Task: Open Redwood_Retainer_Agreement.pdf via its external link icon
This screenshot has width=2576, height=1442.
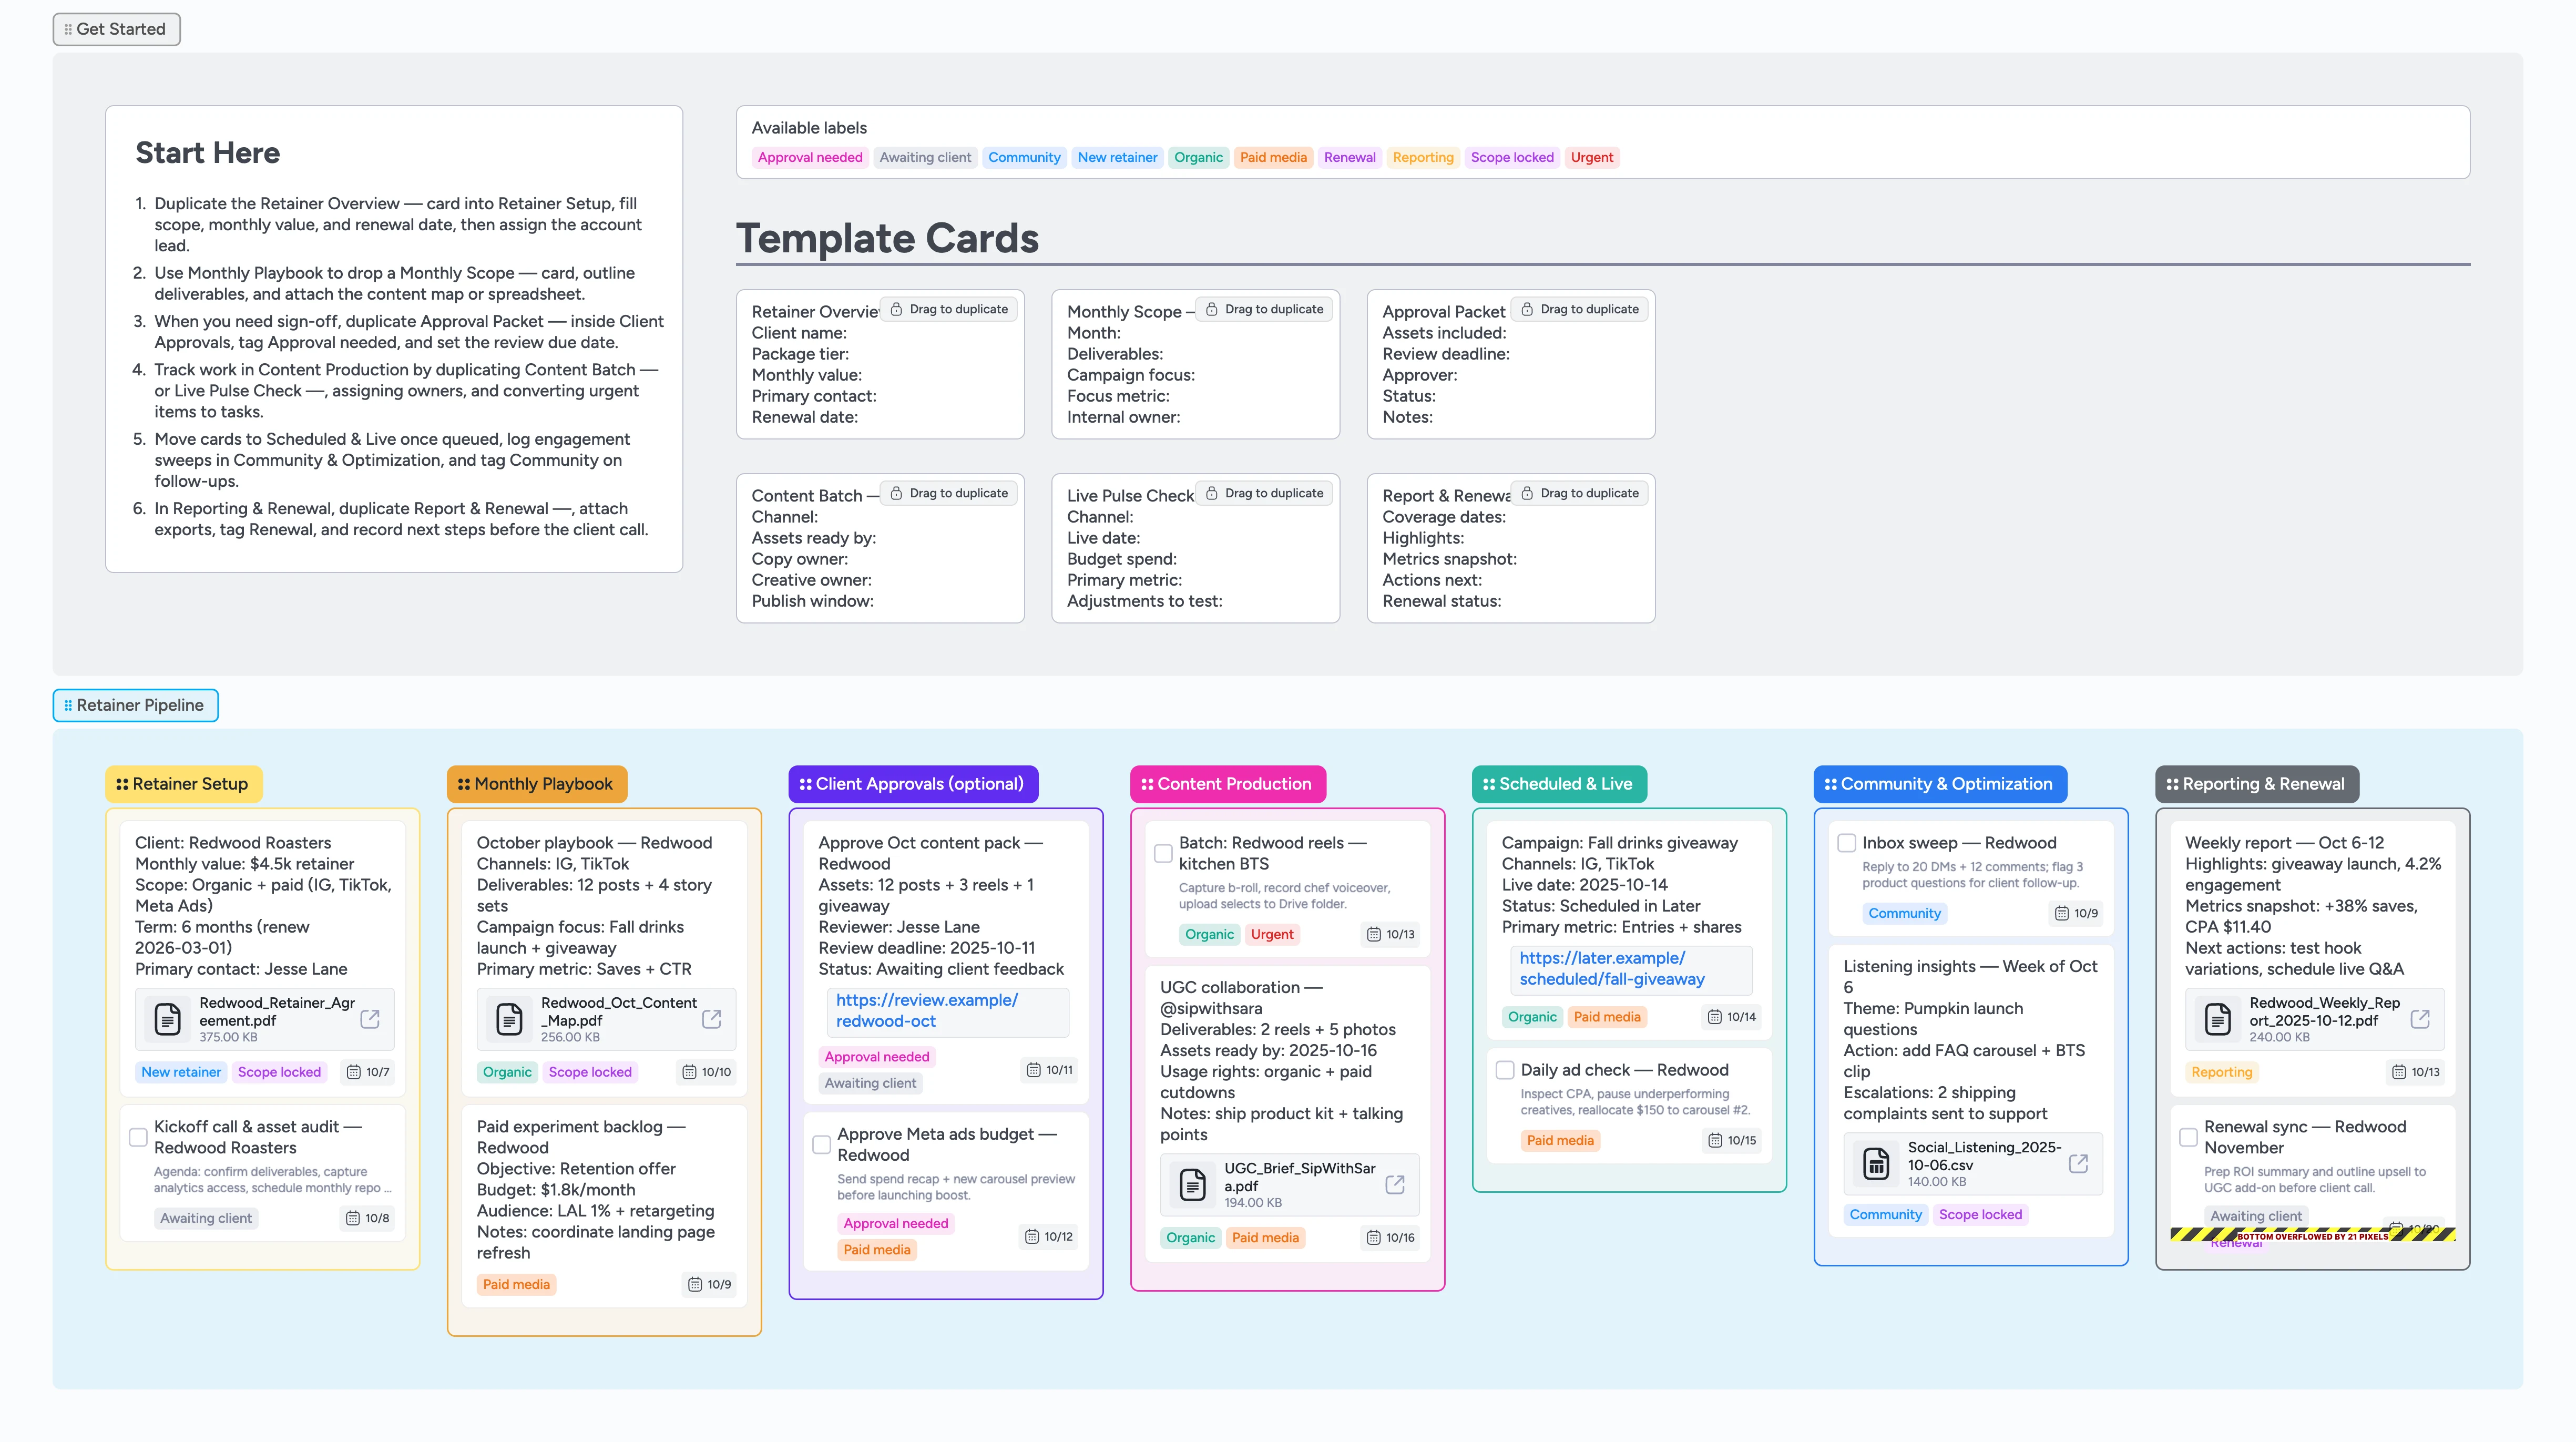Action: coord(369,1019)
